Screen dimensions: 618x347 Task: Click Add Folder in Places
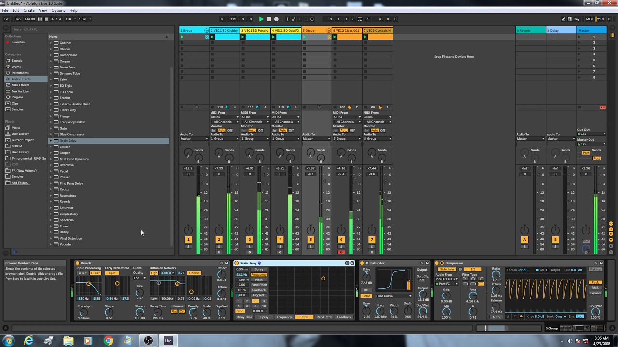pos(20,183)
